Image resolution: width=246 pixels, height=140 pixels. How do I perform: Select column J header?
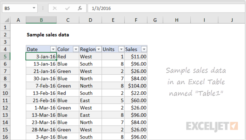tap(232, 20)
